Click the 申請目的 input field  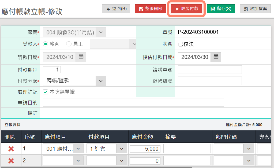[133, 102]
